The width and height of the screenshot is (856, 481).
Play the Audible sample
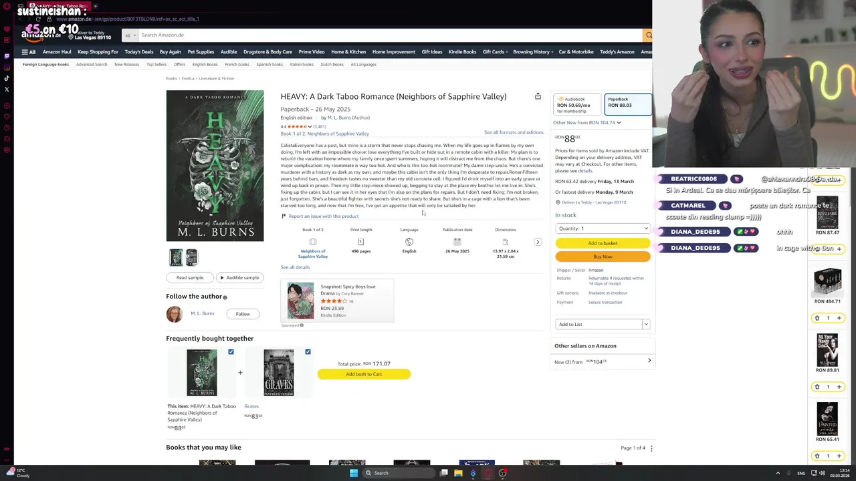click(239, 277)
